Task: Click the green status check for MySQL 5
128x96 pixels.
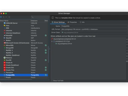Action: [46, 50]
